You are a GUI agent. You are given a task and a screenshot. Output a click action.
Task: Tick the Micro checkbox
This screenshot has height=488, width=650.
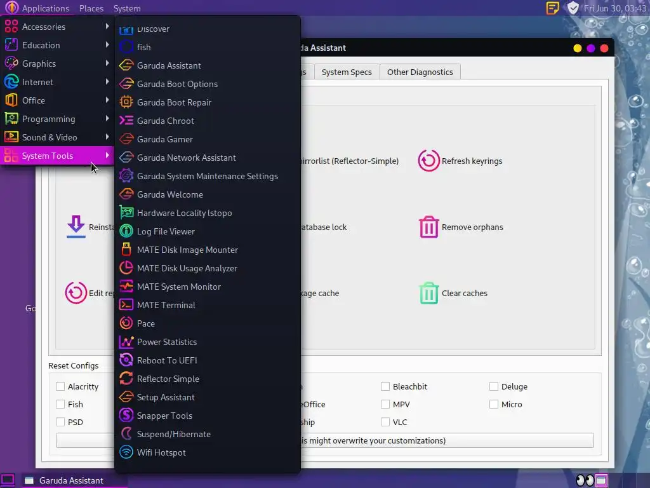click(494, 404)
